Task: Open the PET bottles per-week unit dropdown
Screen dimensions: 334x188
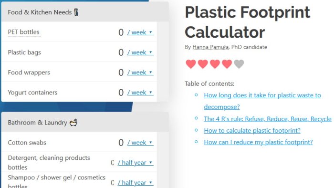Action: tap(140, 32)
